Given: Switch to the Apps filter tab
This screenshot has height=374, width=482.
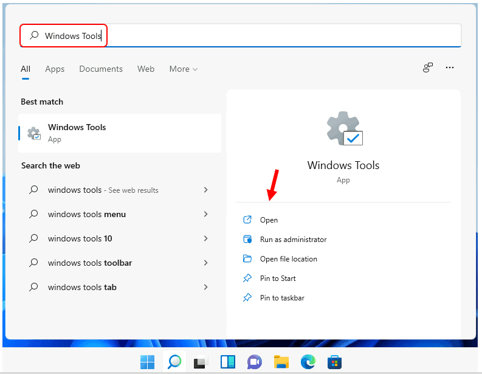Looking at the screenshot, I should point(55,69).
